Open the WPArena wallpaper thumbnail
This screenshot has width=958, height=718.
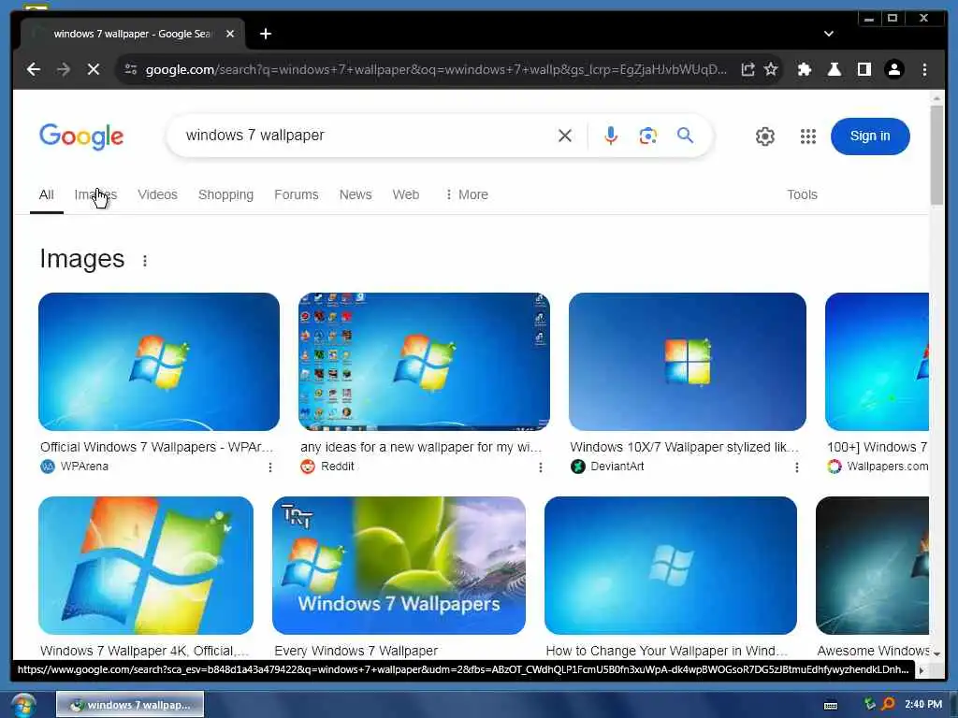pos(159,362)
